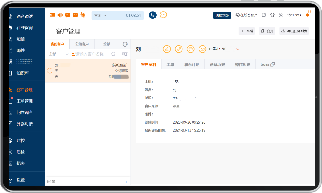322x193 pixels.
Task: Click the edit pencil icon beside customer name
Action: point(167,49)
